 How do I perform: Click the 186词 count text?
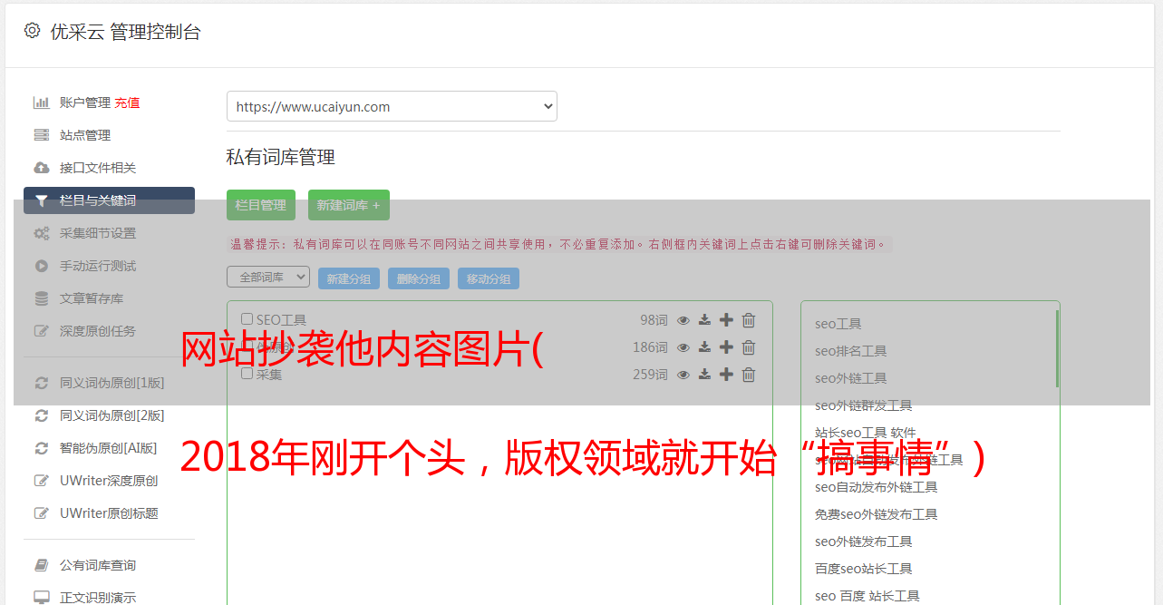click(x=650, y=347)
